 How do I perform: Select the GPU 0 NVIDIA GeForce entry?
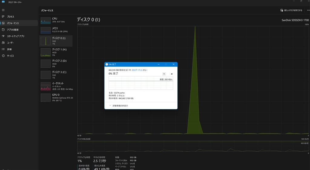pos(56,98)
